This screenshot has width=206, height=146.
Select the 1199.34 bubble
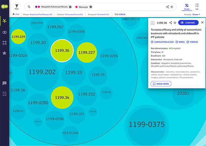[62, 97]
